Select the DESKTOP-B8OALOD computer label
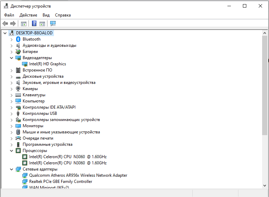This screenshot has width=269, height=197. 34,33
